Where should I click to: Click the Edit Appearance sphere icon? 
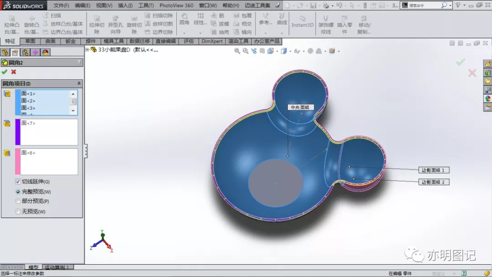(x=310, y=51)
